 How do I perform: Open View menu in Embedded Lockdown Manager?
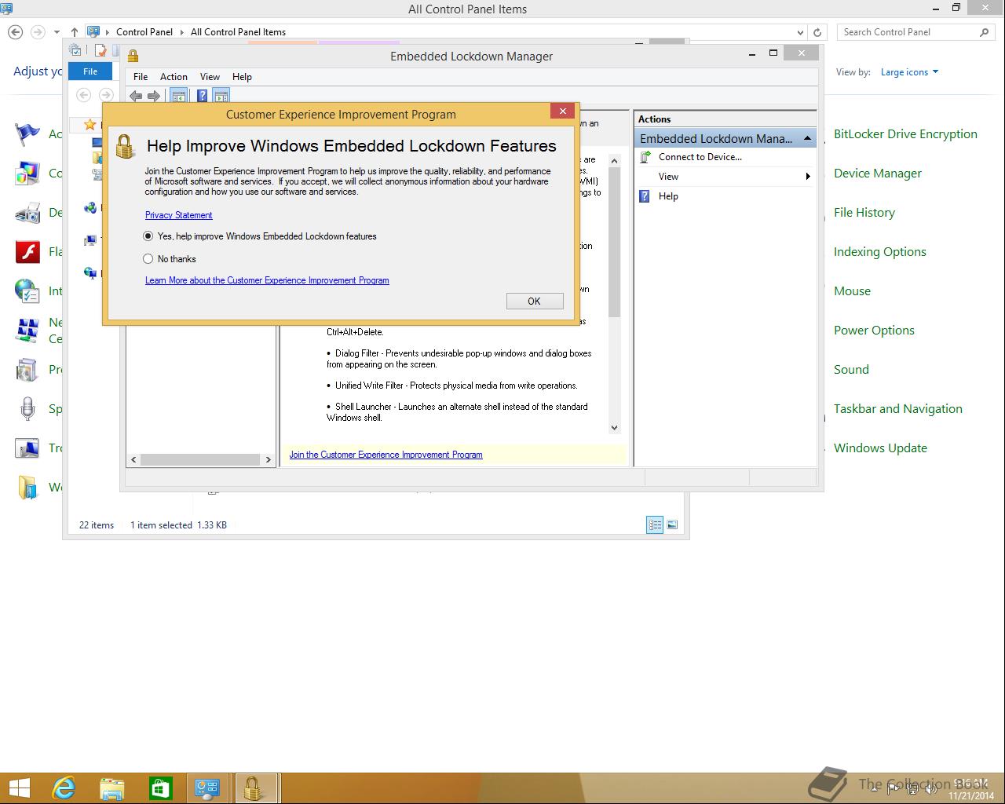[x=210, y=77]
